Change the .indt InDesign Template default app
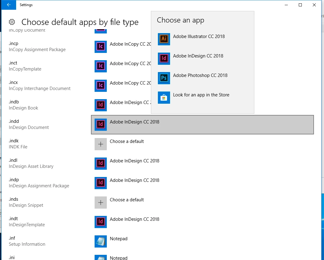 (x=127, y=222)
